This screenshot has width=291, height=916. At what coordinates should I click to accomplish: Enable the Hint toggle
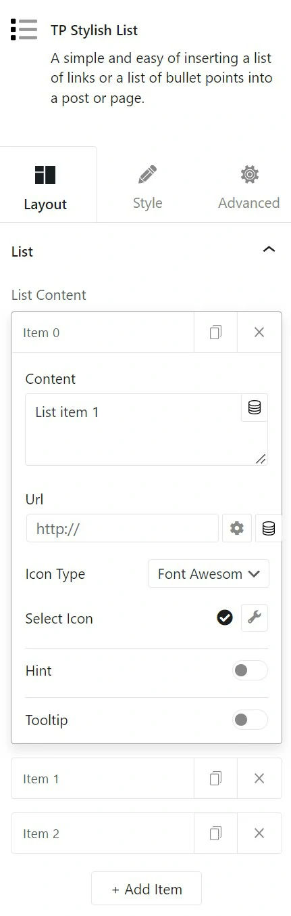click(x=250, y=670)
